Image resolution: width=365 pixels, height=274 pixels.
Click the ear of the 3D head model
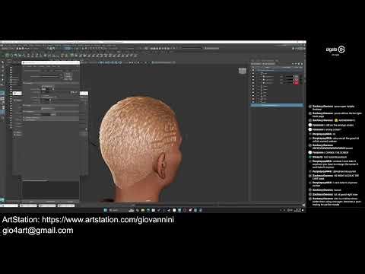click(161, 166)
